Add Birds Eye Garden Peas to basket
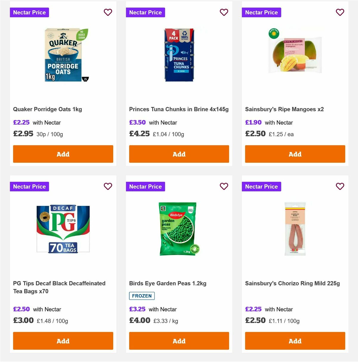The height and width of the screenshot is (362, 358). (179, 341)
